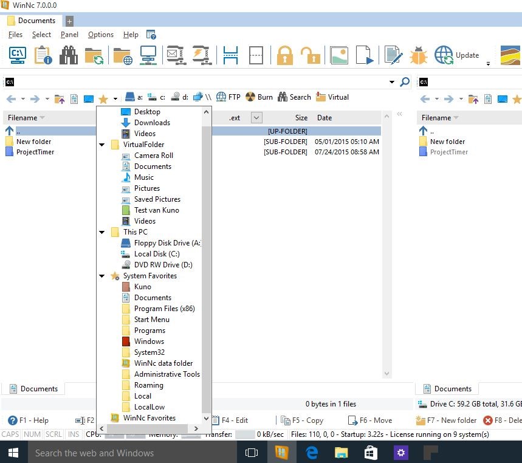Open the Files menu

click(x=15, y=35)
